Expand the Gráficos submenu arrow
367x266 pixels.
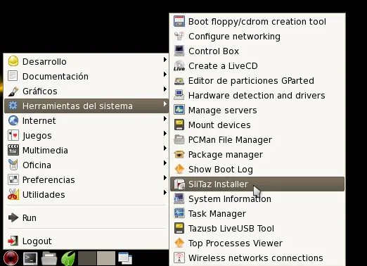[x=165, y=89]
